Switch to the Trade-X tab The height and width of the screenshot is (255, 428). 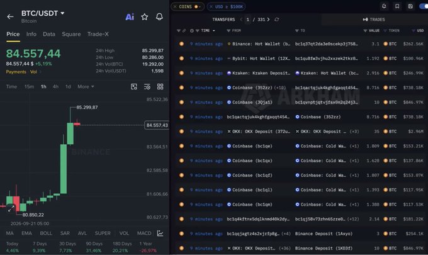tap(98, 34)
